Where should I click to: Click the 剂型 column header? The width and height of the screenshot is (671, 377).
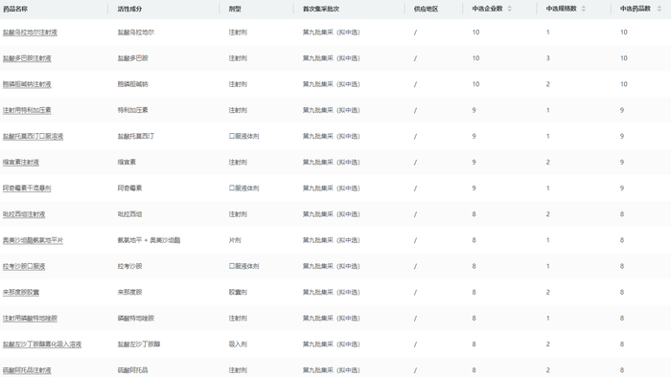[x=235, y=9]
